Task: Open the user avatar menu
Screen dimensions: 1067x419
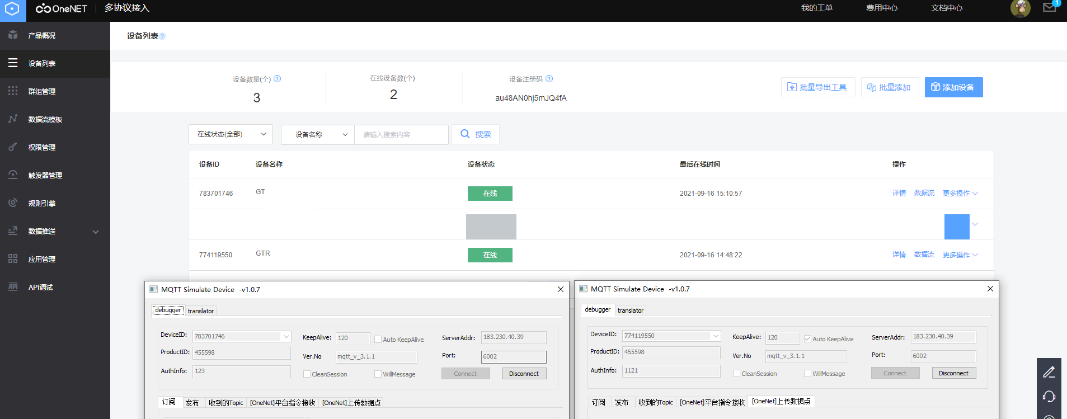Action: click(1021, 8)
